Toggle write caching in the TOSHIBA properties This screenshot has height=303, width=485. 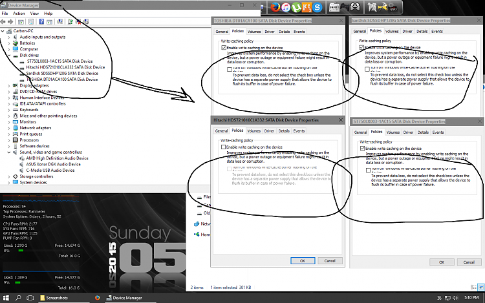click(x=224, y=48)
